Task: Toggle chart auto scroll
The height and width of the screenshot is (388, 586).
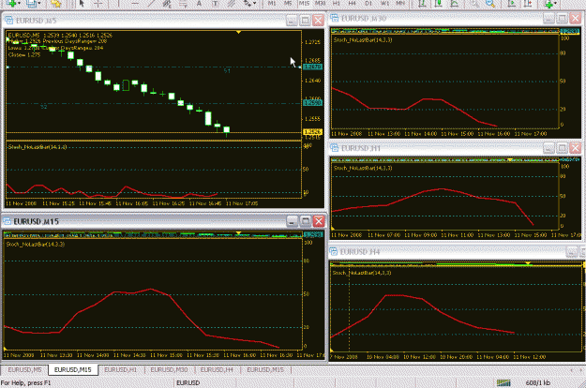Action: pos(512,4)
